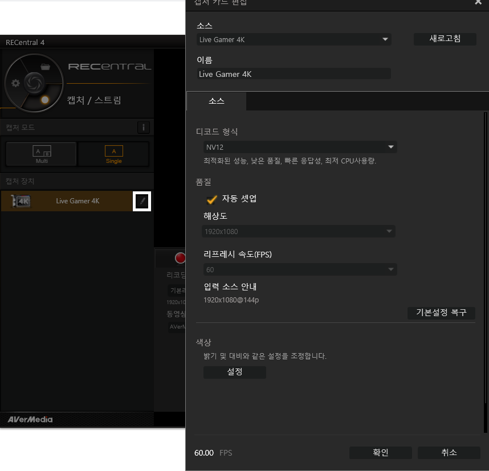This screenshot has height=471, width=489.
Task: Click the 설정 color settings button
Action: (234, 372)
